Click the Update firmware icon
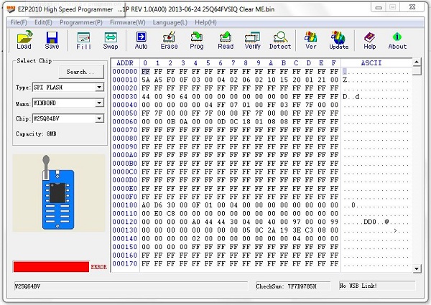This screenshot has width=431, height=305. (338, 40)
